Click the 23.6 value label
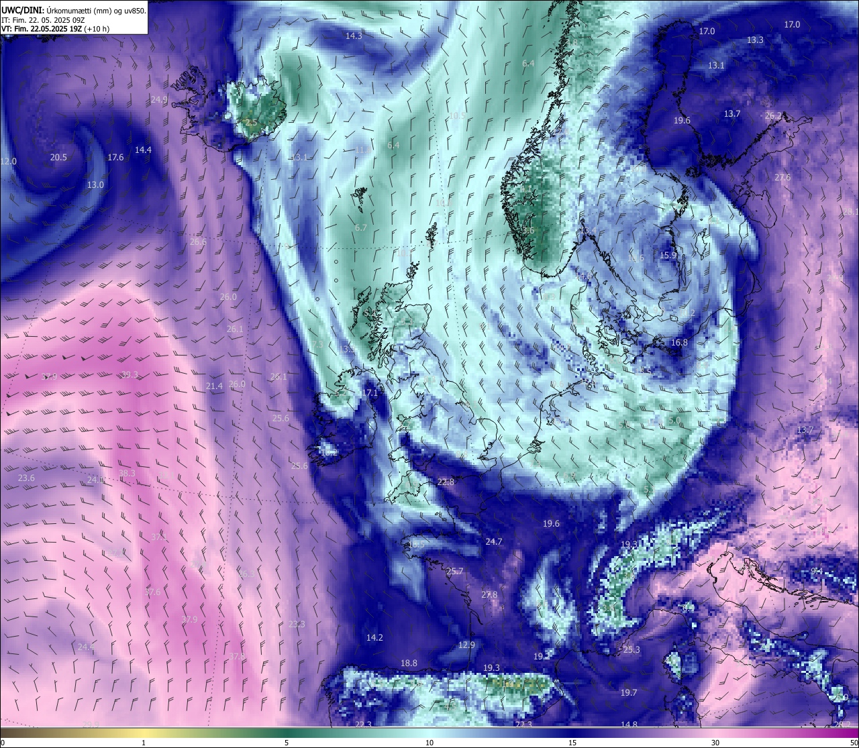 point(26,478)
